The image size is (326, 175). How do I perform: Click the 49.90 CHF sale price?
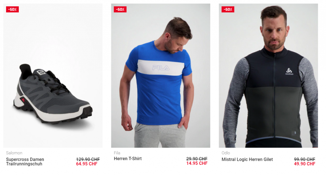click(304, 164)
